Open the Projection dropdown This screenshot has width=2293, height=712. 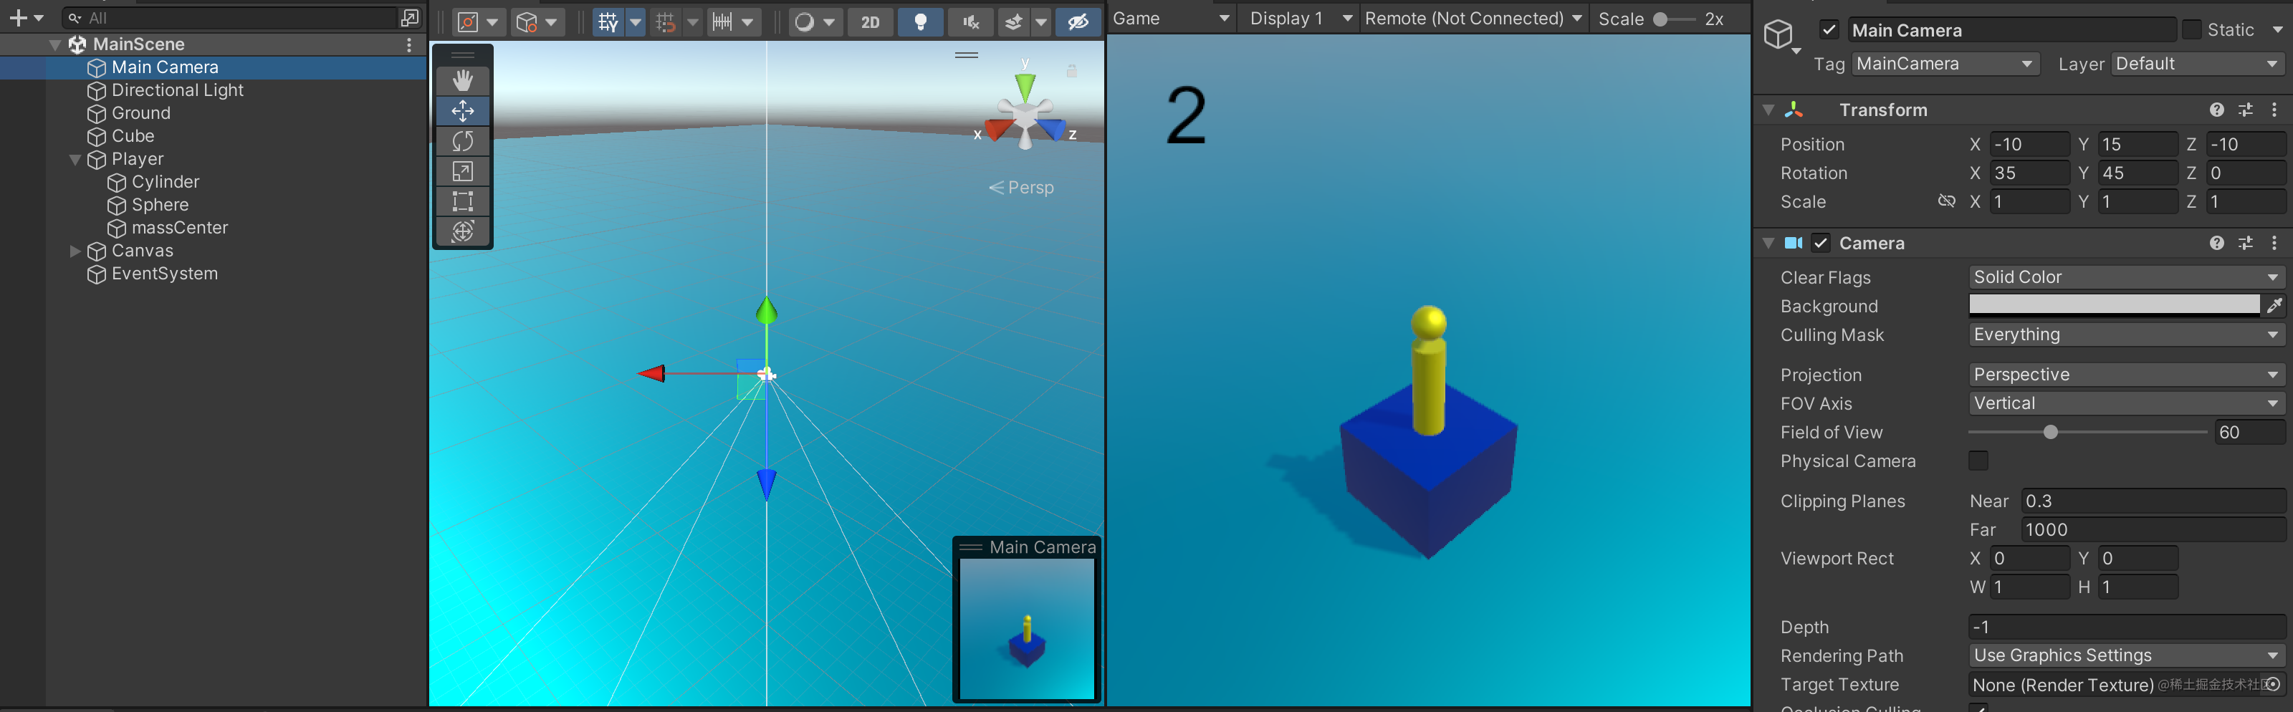(x=2127, y=375)
